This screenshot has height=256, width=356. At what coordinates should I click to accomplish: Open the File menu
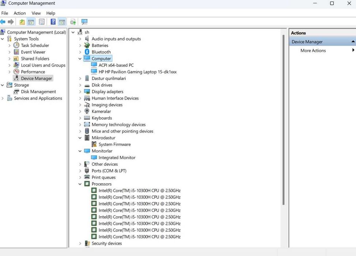(4, 13)
